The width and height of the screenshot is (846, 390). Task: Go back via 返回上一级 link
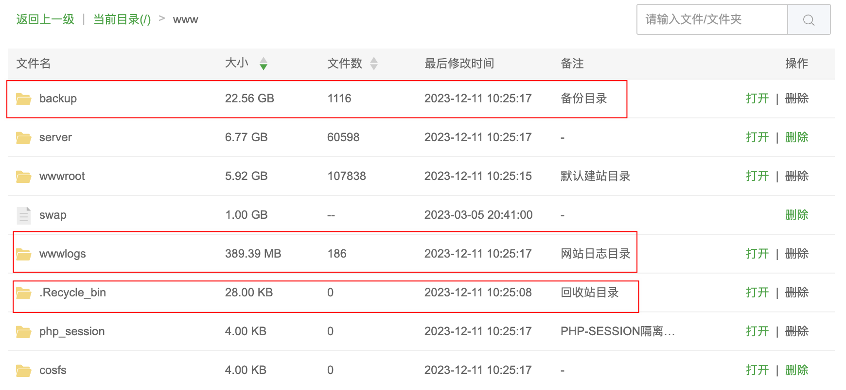(45, 19)
